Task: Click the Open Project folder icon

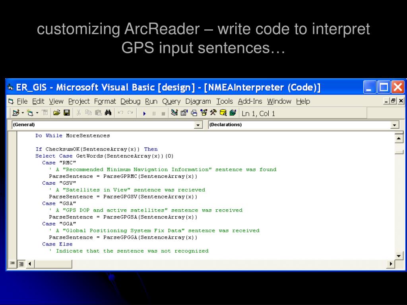Action: click(56, 112)
